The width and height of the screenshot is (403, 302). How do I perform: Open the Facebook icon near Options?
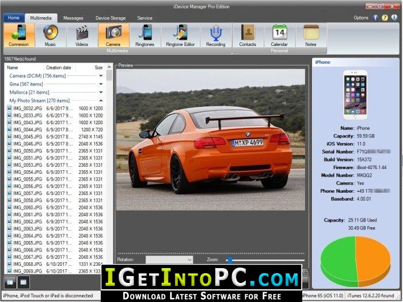(x=375, y=18)
